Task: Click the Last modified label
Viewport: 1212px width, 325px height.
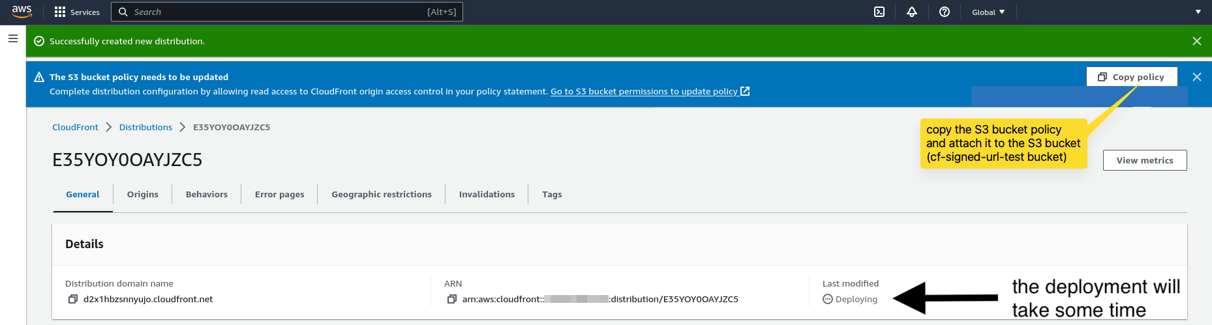Action: (851, 283)
